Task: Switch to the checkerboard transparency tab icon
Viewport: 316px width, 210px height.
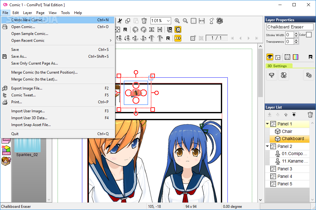Action: coord(287,57)
